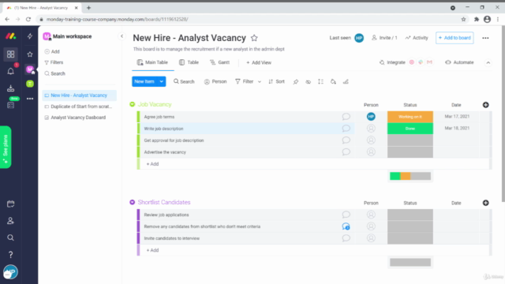
Task: Open conversation bubble for Remove any candidates row
Action: pyautogui.click(x=346, y=226)
